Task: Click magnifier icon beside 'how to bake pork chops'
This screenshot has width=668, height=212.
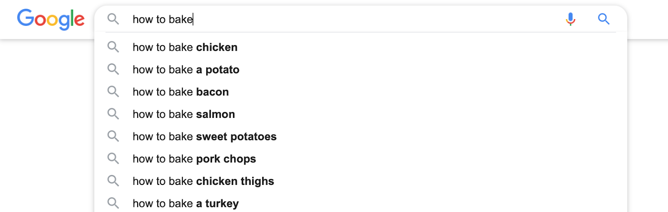Action: [x=113, y=158]
